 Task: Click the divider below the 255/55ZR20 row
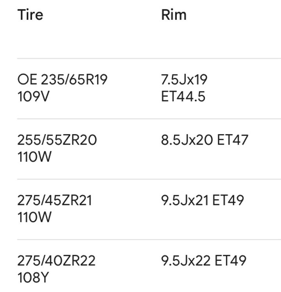(x=149, y=179)
